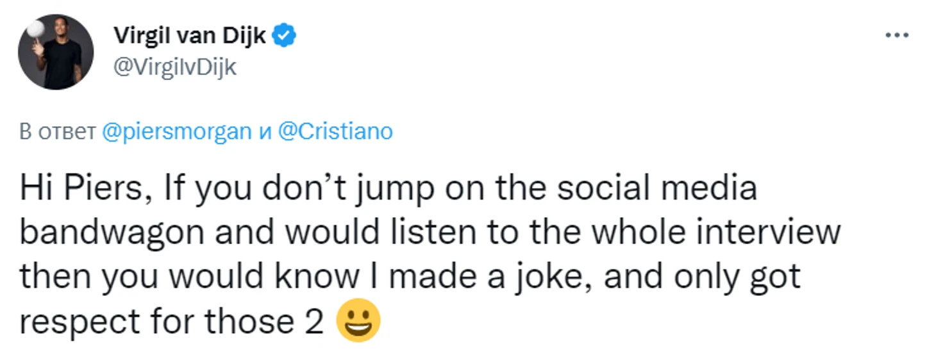Click Virgil van Dijk's profile avatar
The height and width of the screenshot is (351, 936).
click(56, 52)
